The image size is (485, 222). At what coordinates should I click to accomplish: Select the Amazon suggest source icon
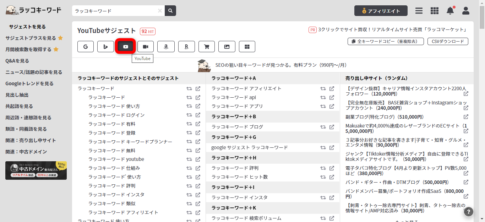[166, 47]
